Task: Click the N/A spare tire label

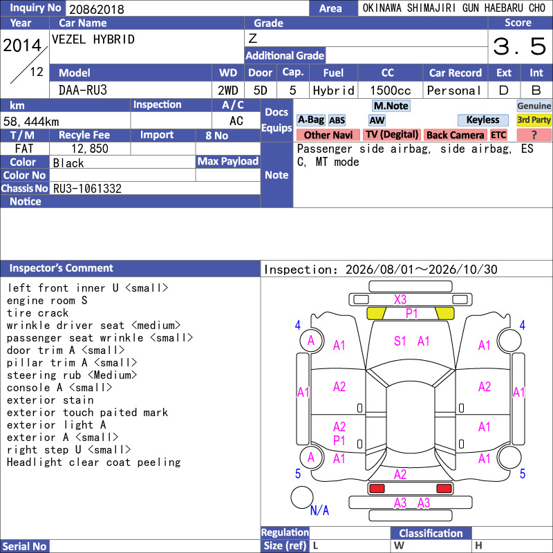Action: coord(319,510)
